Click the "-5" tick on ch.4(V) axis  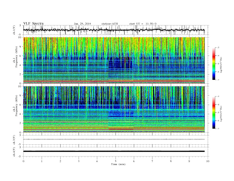pyautogui.click(x=20, y=156)
